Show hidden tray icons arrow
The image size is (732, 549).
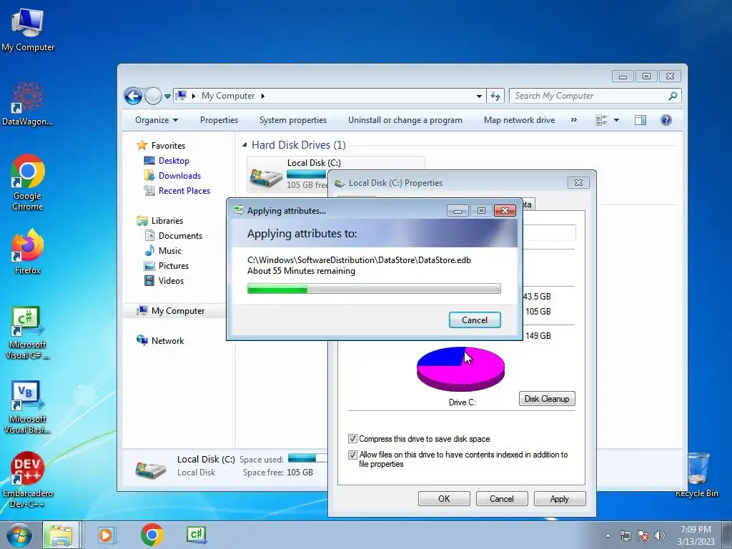(x=608, y=535)
